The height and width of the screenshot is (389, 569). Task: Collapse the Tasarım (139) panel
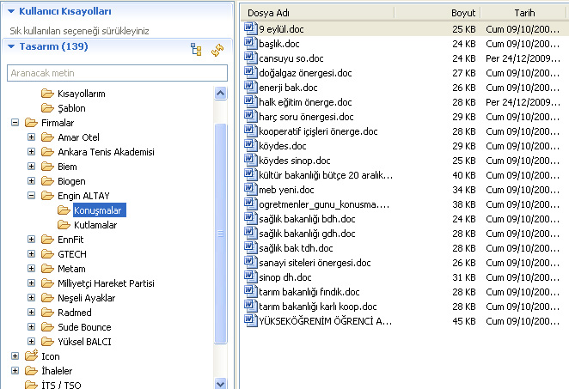pyautogui.click(x=10, y=46)
